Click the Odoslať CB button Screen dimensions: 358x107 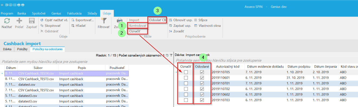click(x=157, y=20)
